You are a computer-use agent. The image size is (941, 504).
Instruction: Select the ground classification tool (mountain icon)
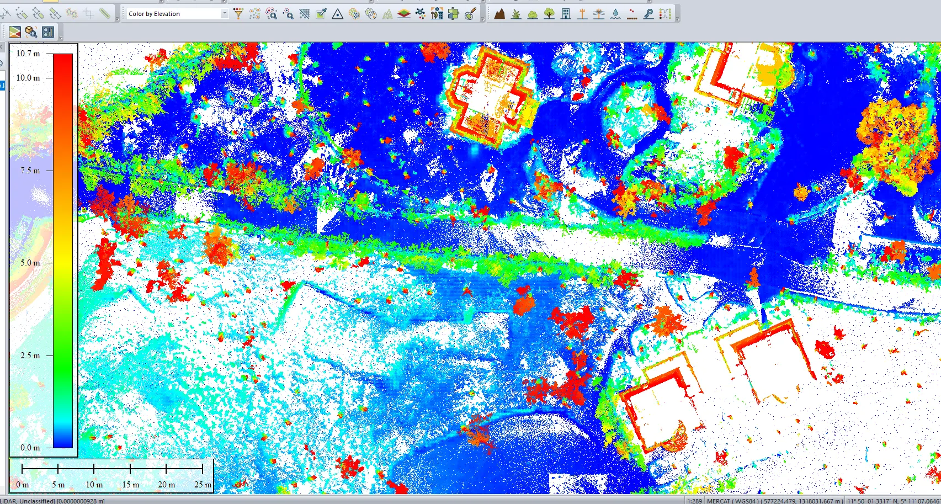[x=499, y=14]
